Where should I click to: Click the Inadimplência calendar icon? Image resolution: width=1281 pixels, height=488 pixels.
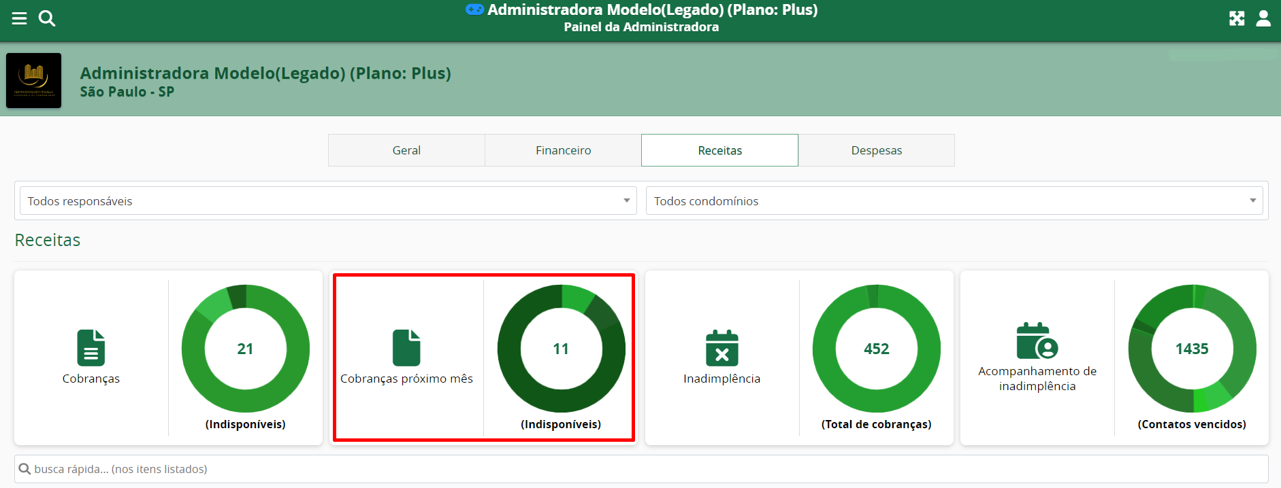click(721, 348)
